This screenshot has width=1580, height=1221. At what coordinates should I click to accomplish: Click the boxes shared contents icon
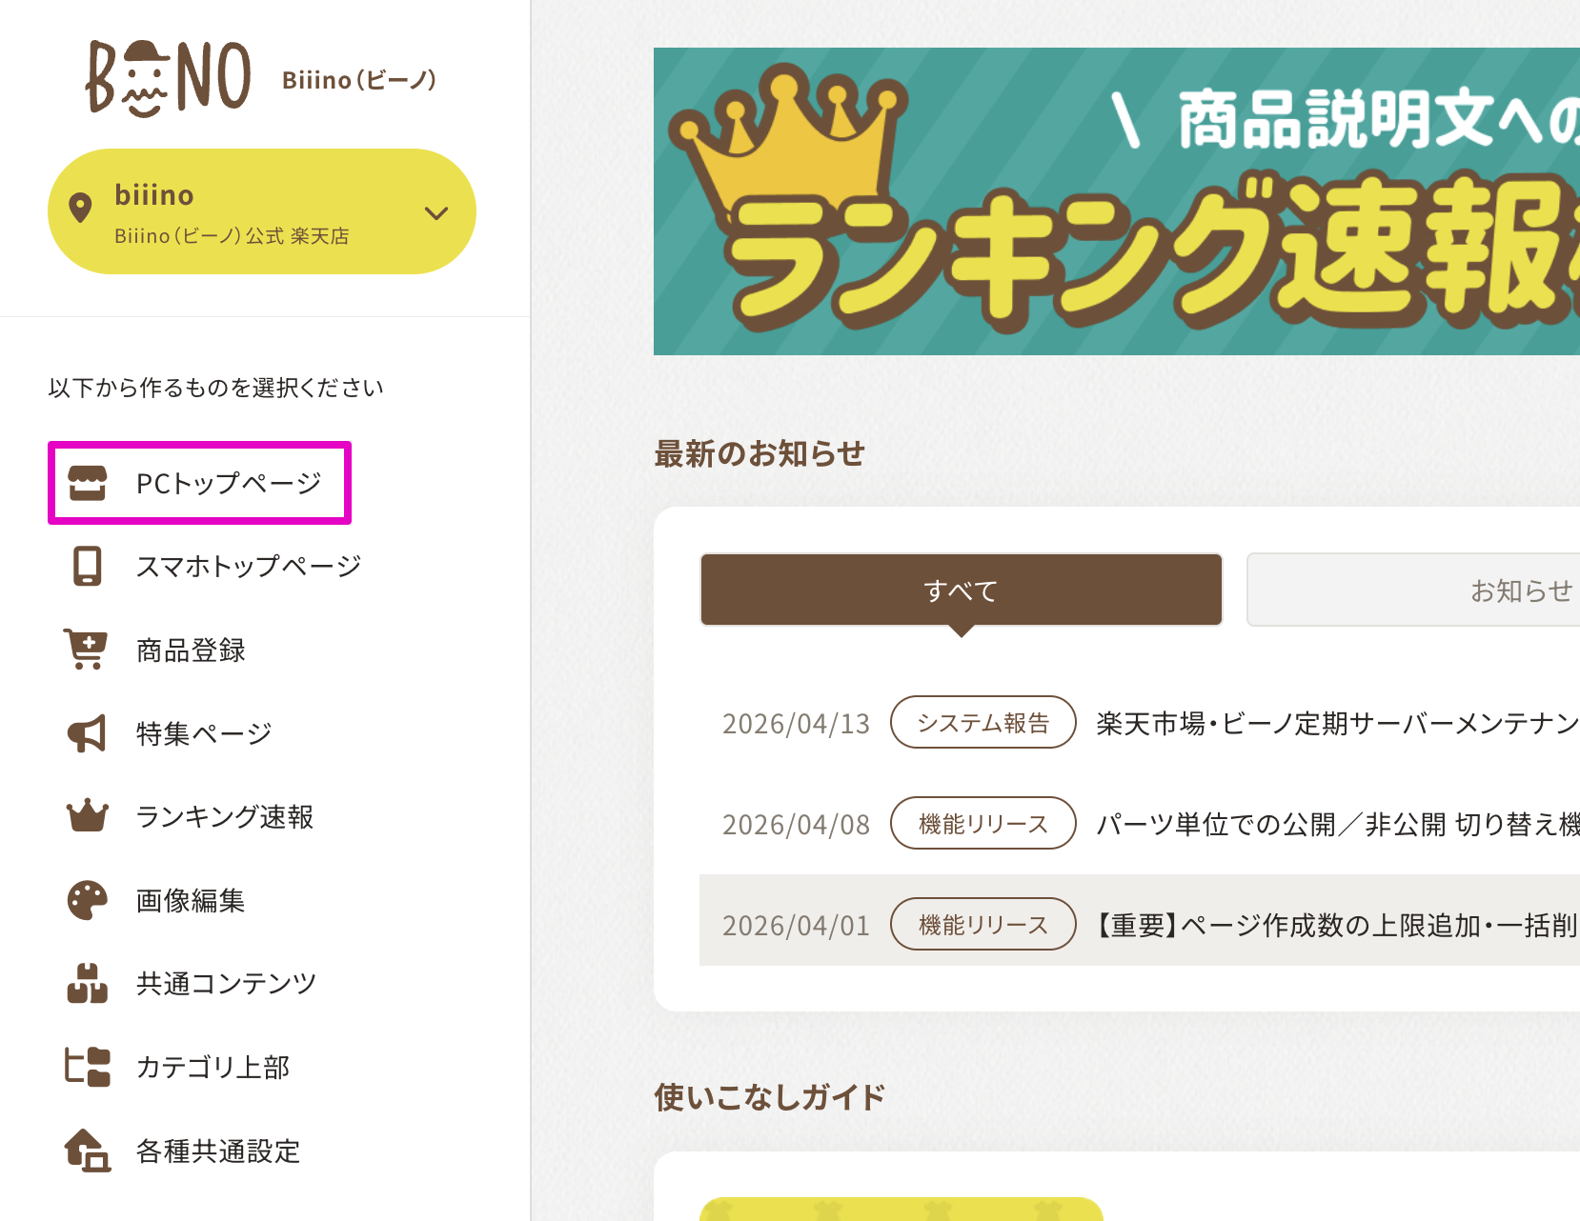pyautogui.click(x=87, y=983)
